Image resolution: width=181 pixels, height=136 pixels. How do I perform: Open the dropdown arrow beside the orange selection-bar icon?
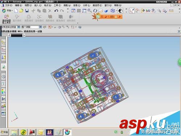click(x=52, y=27)
